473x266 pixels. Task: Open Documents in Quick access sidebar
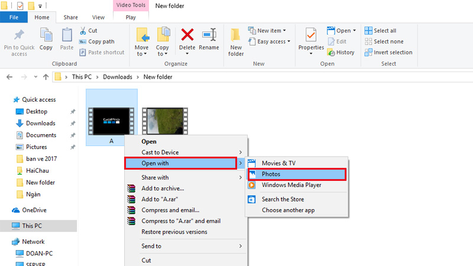(41, 135)
